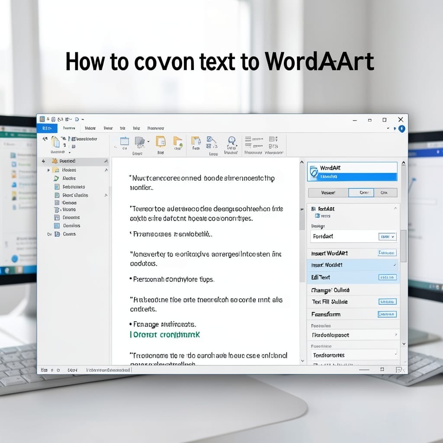Click button next to Insert WordArt
Screen dimensions: 443x443
pyautogui.click(x=387, y=253)
